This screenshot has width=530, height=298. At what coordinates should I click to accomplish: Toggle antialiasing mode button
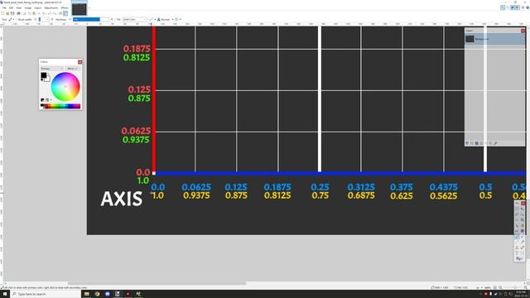pyautogui.click(x=152, y=19)
